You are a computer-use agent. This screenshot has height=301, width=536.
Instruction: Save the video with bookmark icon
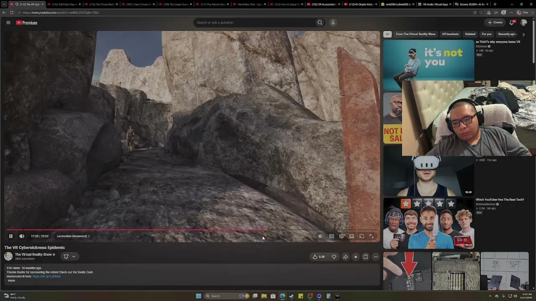[x=366, y=257]
